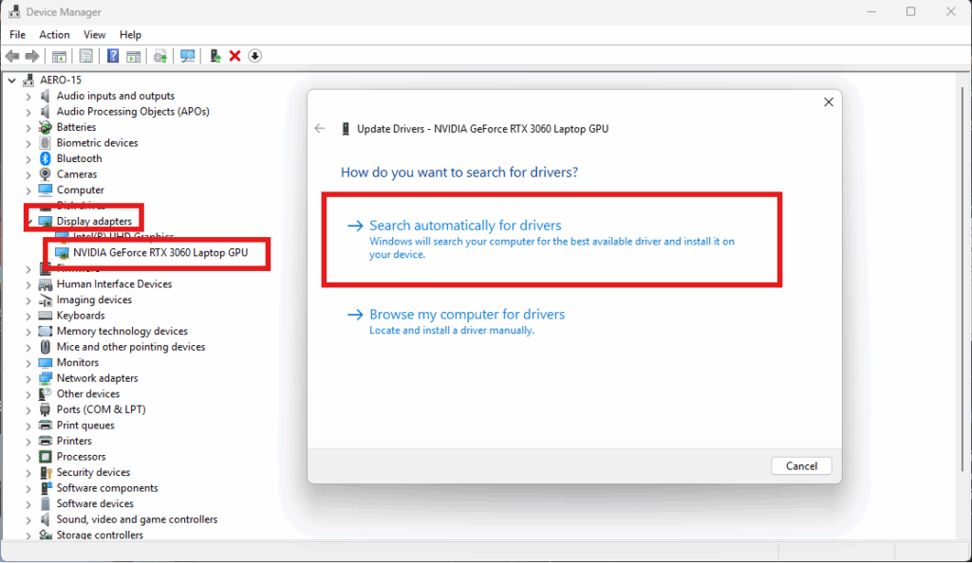The height and width of the screenshot is (563, 972).
Task: Close the Update Drivers dialog
Action: 828,102
